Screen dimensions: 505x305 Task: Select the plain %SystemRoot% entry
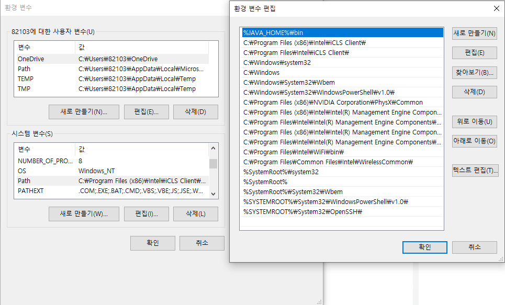(x=343, y=182)
